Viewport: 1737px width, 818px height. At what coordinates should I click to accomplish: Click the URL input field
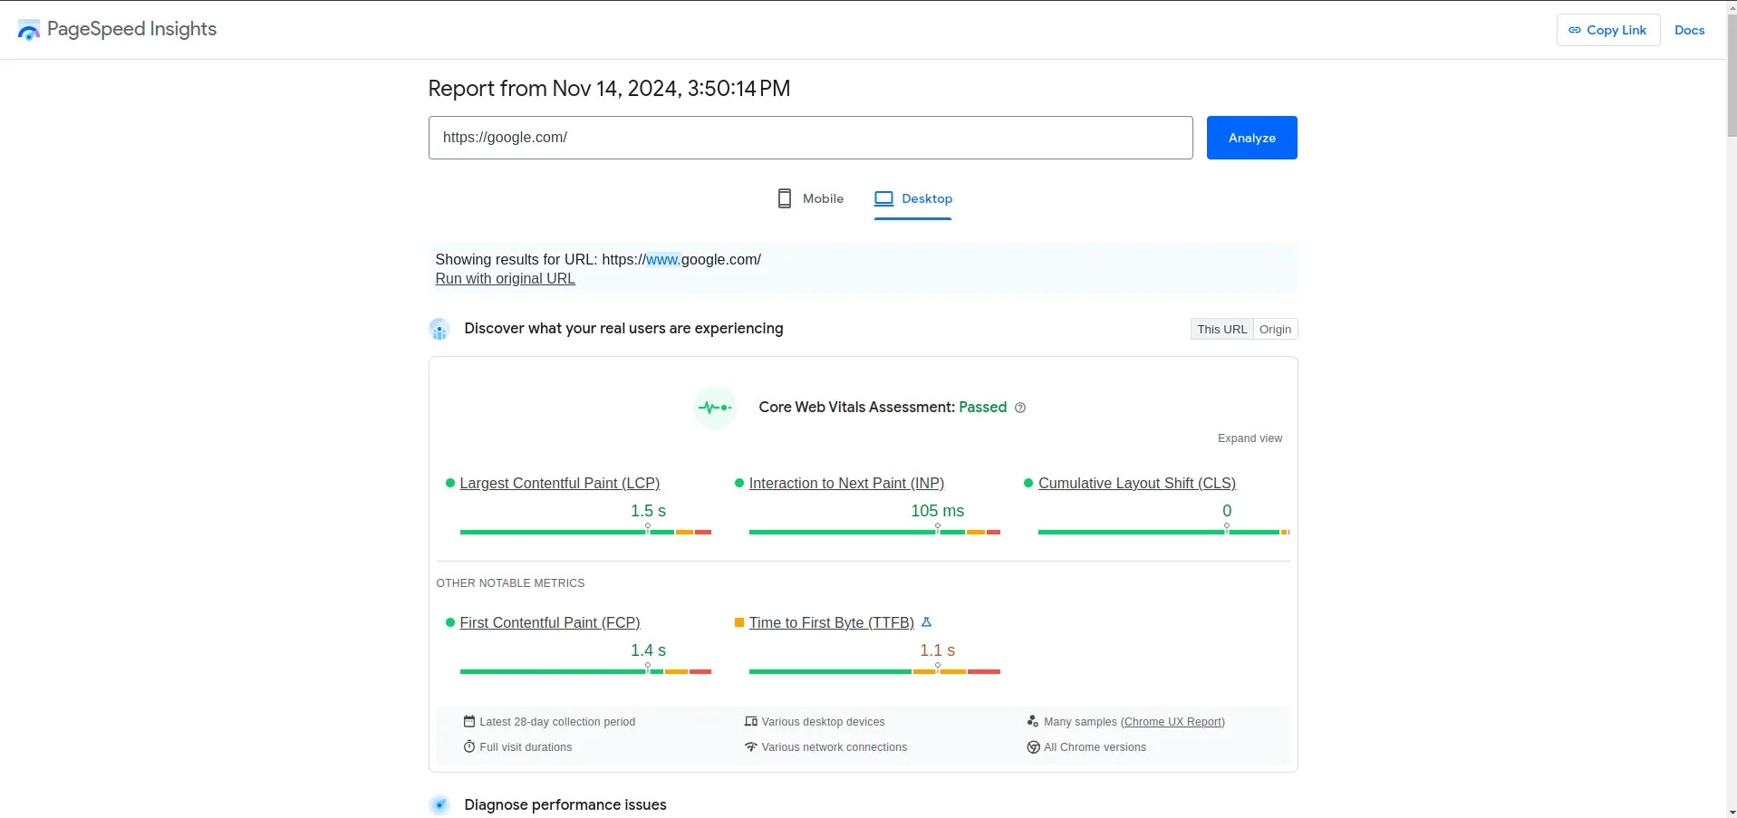point(810,138)
